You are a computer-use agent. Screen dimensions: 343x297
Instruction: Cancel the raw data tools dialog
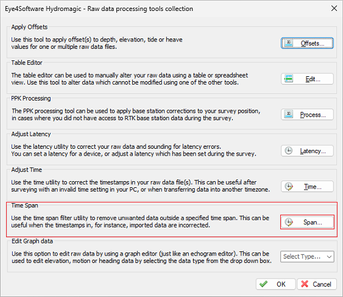[x=317, y=284]
